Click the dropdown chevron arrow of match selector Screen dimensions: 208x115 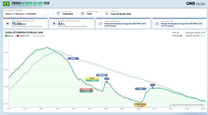pyautogui.click(x=48, y=14)
